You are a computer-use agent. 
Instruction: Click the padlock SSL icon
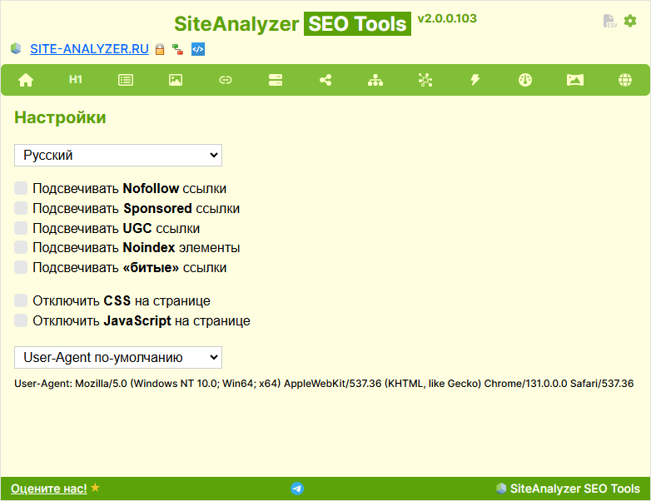pos(160,49)
